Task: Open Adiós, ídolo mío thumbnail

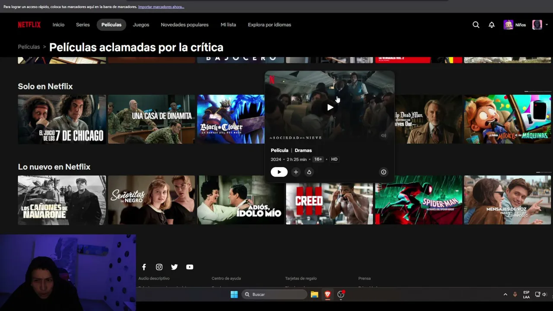Action: point(241,200)
